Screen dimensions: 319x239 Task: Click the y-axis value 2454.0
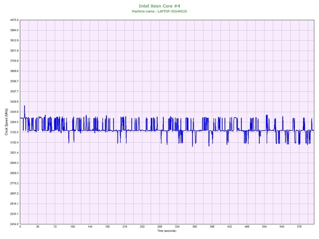14,224
